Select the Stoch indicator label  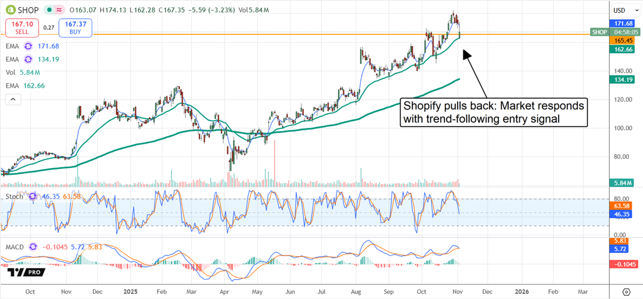pos(14,196)
